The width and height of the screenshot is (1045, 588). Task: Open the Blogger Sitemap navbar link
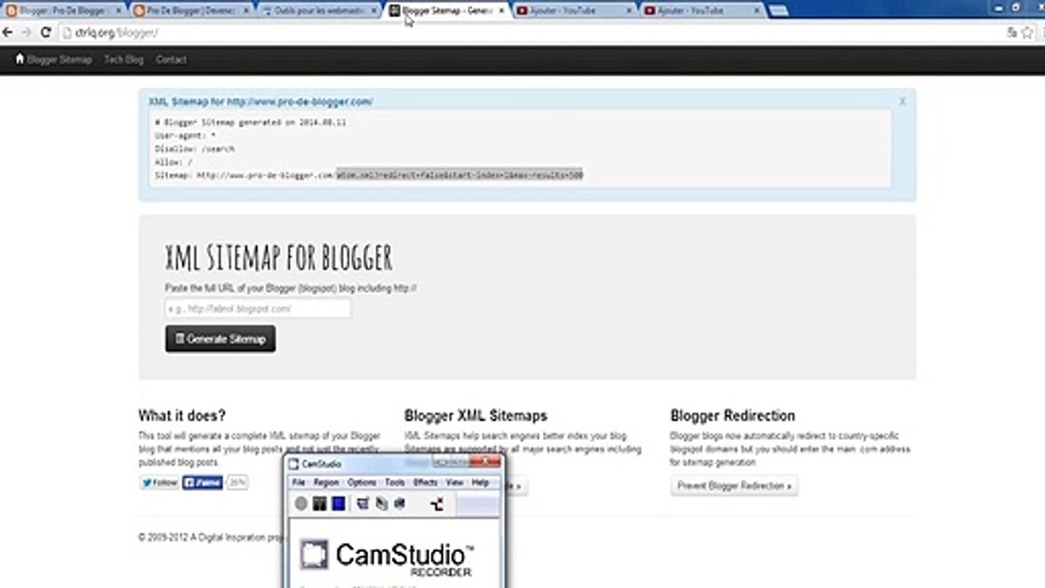(60, 60)
